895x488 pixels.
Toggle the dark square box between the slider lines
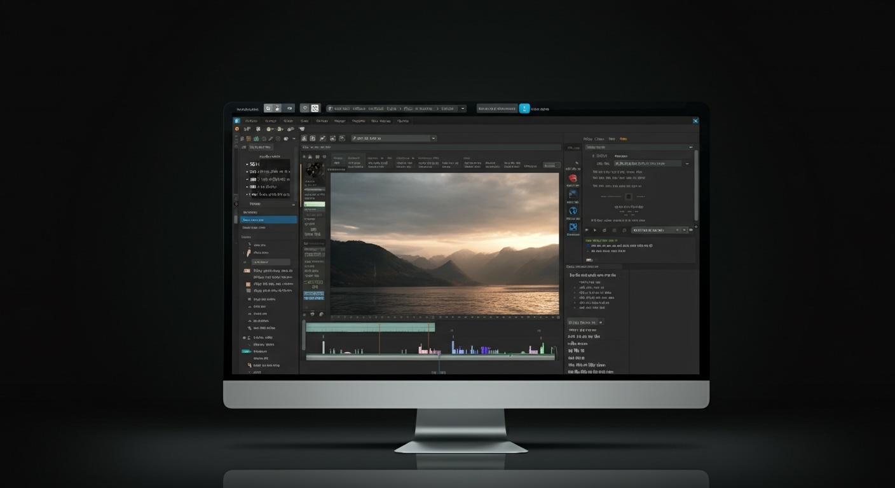[x=629, y=196]
